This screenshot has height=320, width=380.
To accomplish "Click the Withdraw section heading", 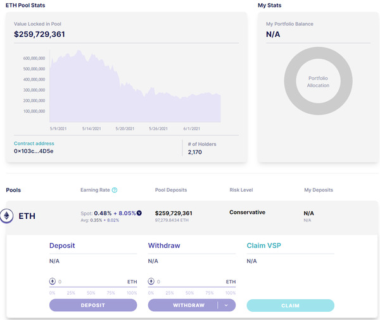I will point(164,245).
